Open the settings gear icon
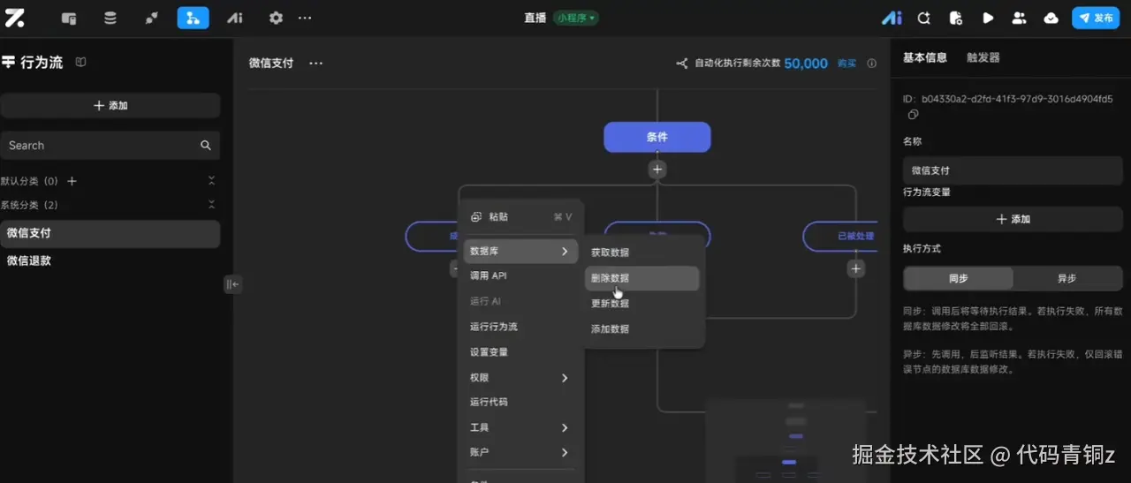This screenshot has width=1131, height=483. pos(276,18)
